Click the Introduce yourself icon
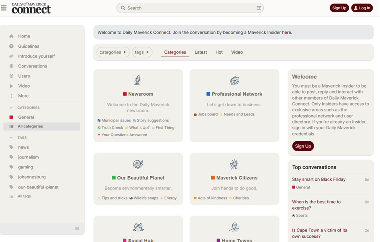The width and height of the screenshot is (380, 242). pyautogui.click(x=11, y=56)
